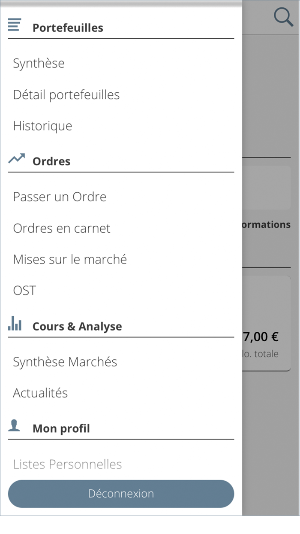Open Ordres en carnet
This screenshot has height=534, width=300.
click(x=62, y=228)
